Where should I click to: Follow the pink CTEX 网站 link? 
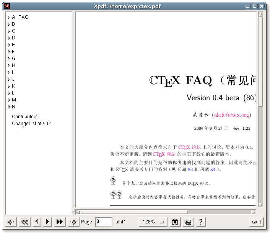[164, 154]
